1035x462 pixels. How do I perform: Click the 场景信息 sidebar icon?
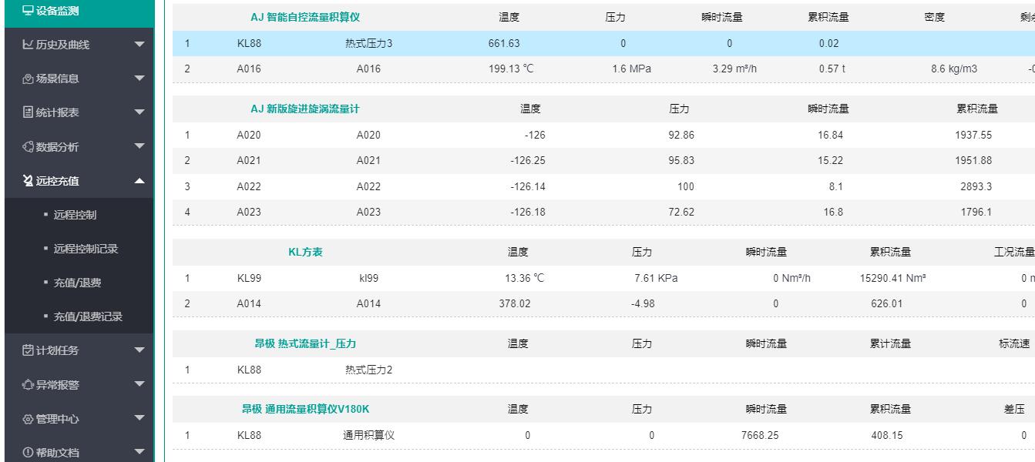28,79
